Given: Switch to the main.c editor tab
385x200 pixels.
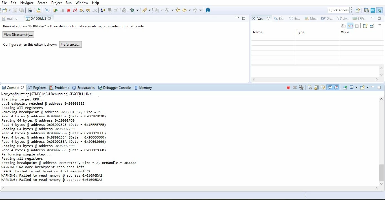Looking at the screenshot, I should pos(10,19).
